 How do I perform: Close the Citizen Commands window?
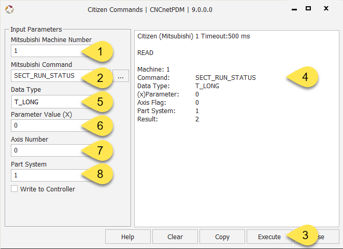pyautogui.click(x=326, y=8)
